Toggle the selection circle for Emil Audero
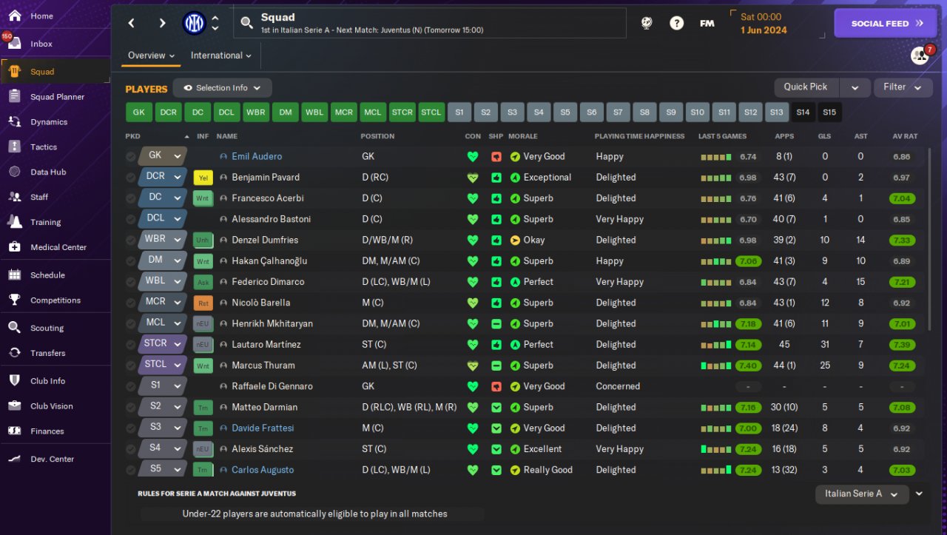This screenshot has width=947, height=535. [x=131, y=157]
